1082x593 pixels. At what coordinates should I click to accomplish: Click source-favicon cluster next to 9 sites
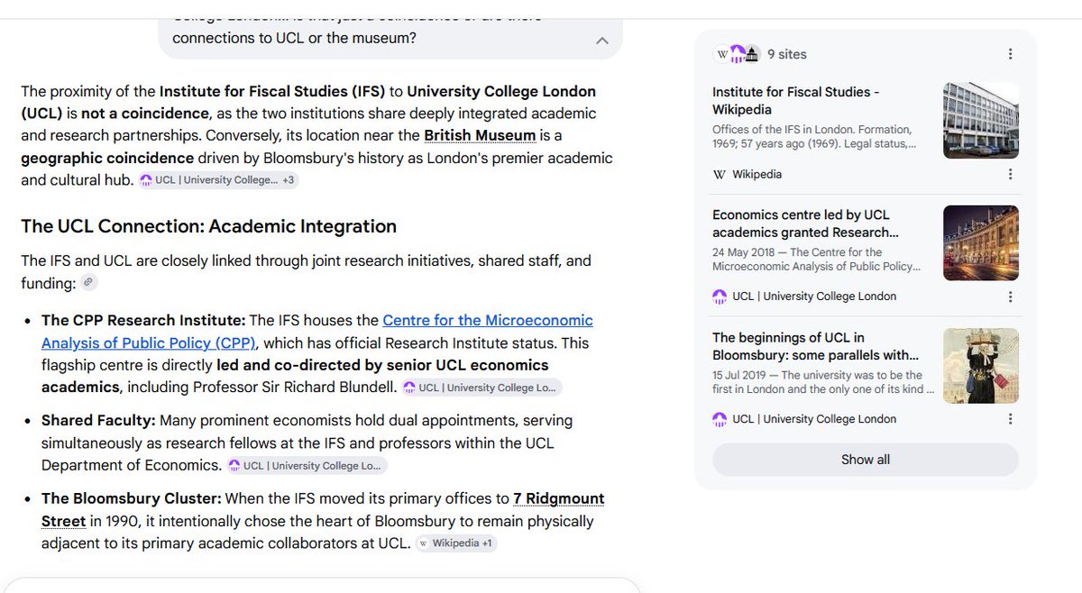point(738,54)
